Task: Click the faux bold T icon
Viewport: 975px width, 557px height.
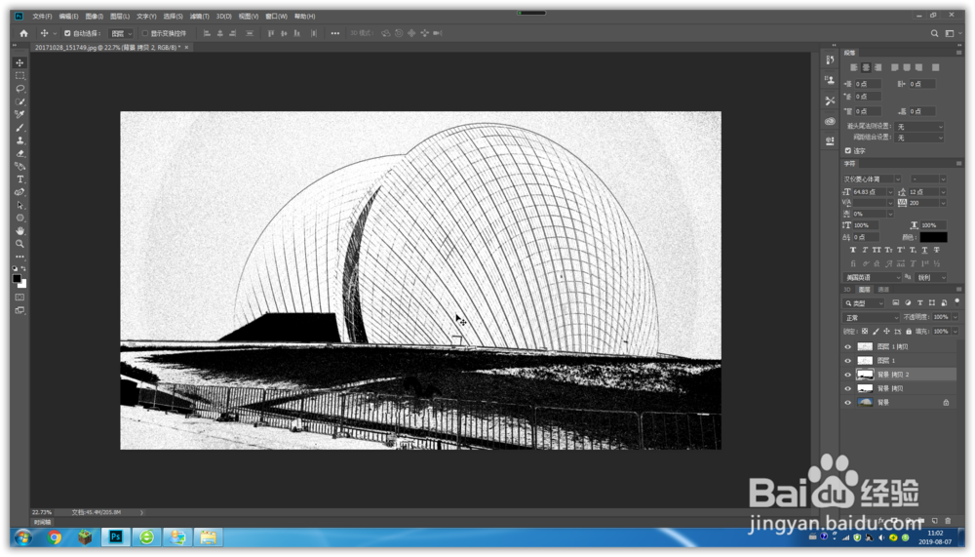Action: pyautogui.click(x=853, y=250)
